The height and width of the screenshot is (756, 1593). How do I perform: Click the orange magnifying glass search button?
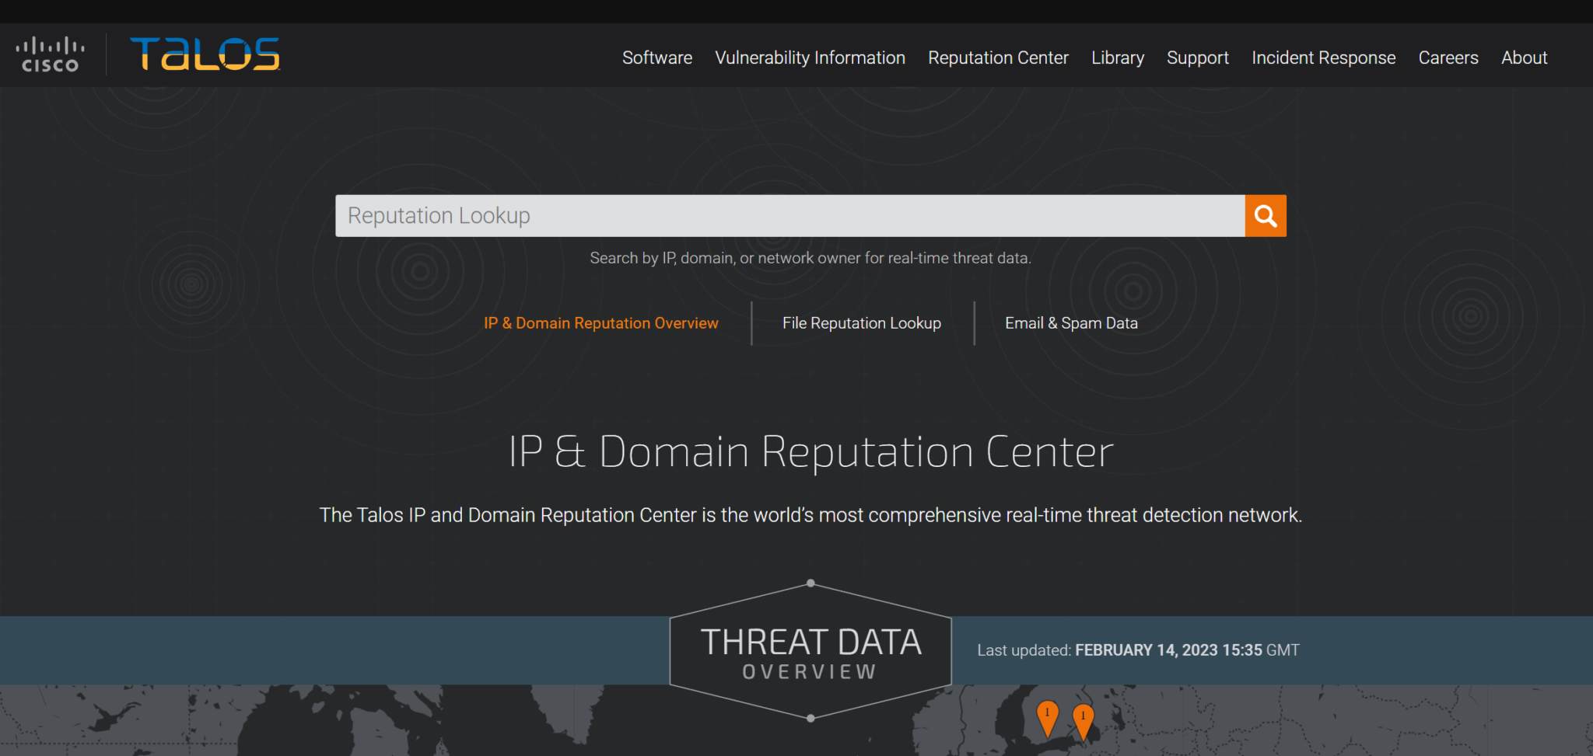pyautogui.click(x=1265, y=216)
